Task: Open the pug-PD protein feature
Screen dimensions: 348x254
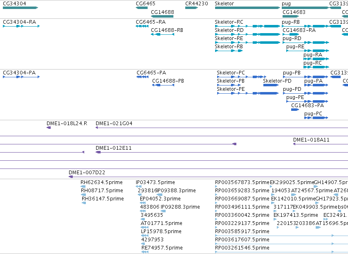Action: tap(305, 93)
